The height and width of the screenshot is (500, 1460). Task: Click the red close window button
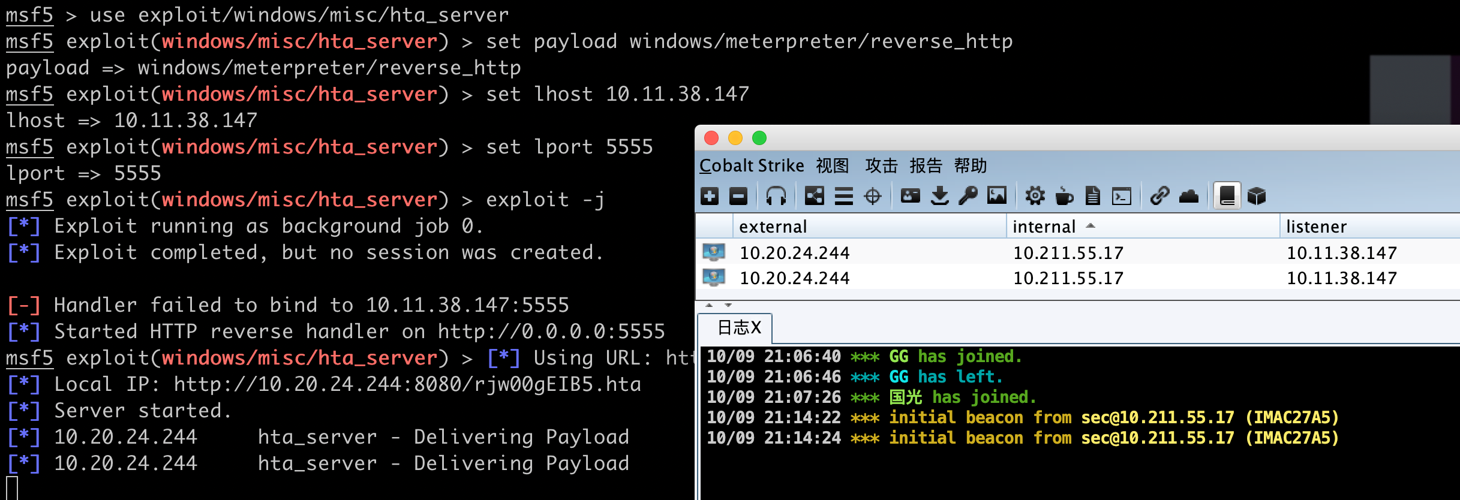pos(711,138)
